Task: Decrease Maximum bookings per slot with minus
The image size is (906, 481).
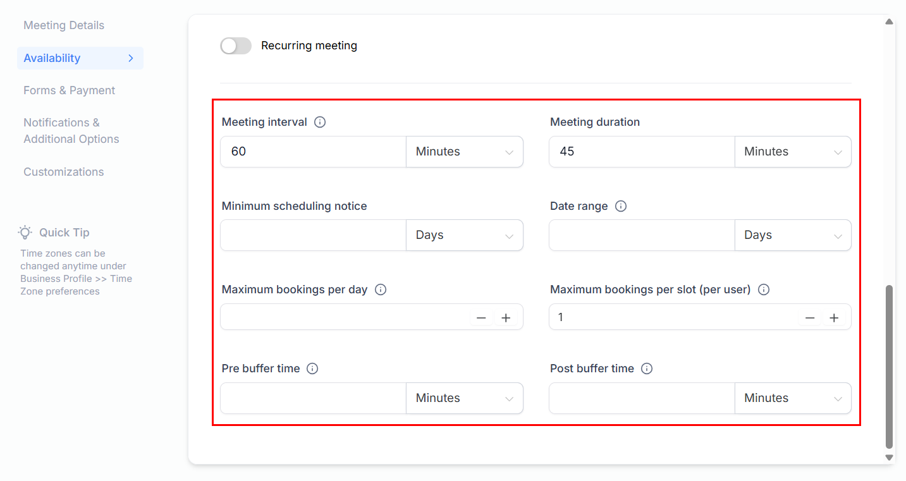Action: [810, 318]
